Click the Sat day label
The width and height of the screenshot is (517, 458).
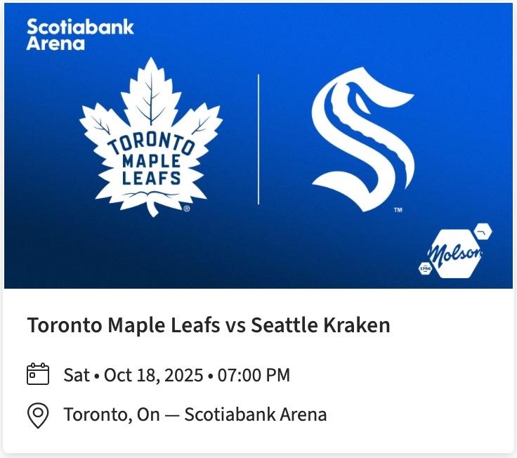pos(75,375)
